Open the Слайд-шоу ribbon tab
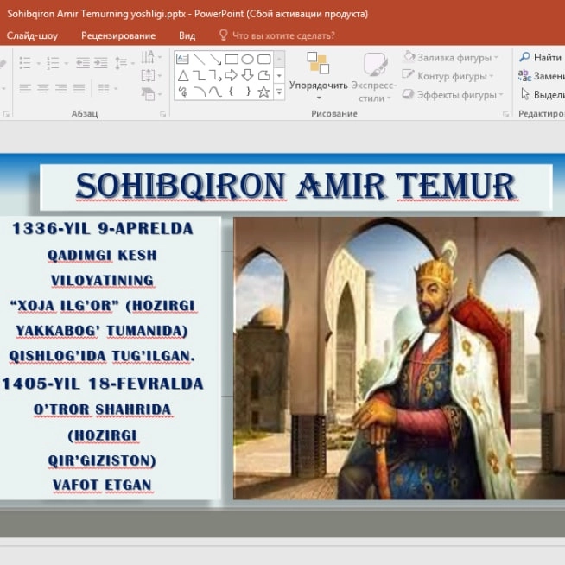Viewport: 565px width, 565px height. tap(32, 35)
